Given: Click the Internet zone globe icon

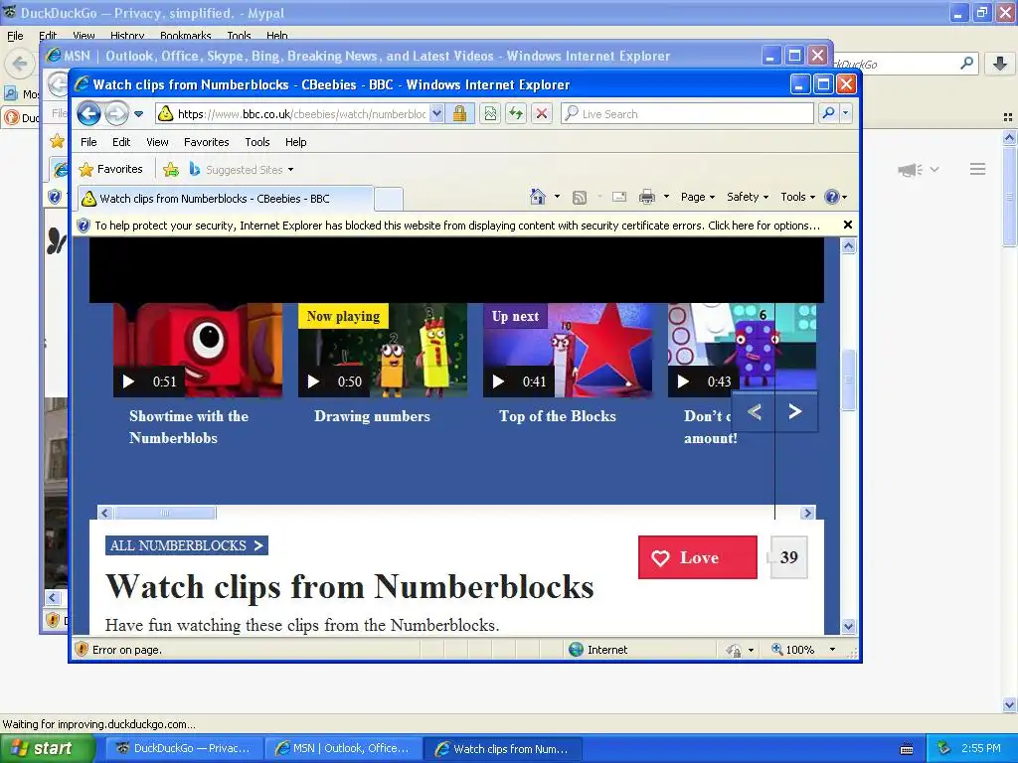Looking at the screenshot, I should click(576, 650).
